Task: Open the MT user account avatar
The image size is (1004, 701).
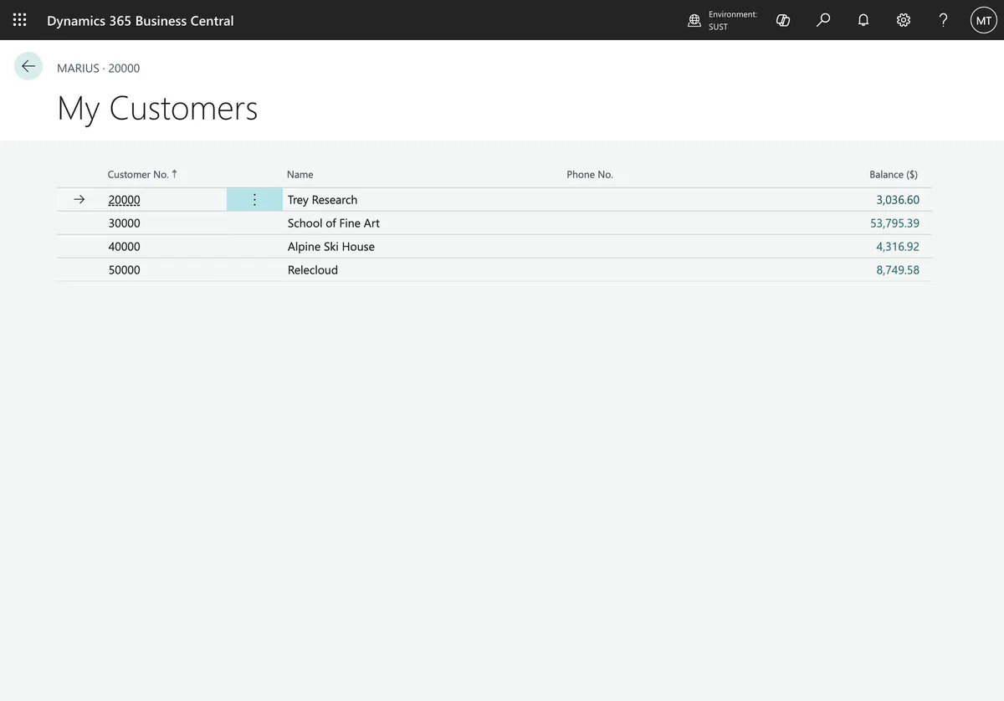Action: (984, 20)
